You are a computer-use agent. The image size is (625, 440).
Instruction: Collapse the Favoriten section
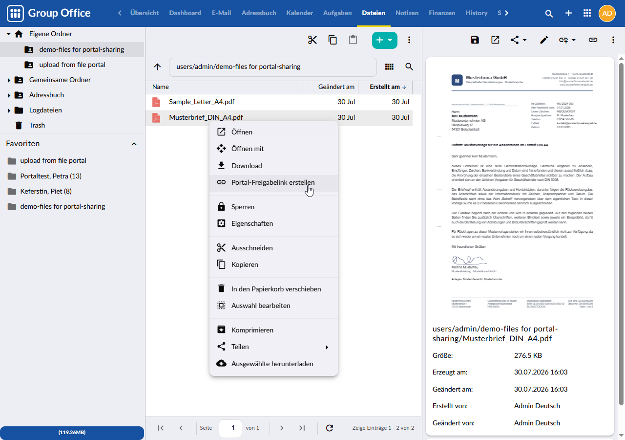coord(134,144)
